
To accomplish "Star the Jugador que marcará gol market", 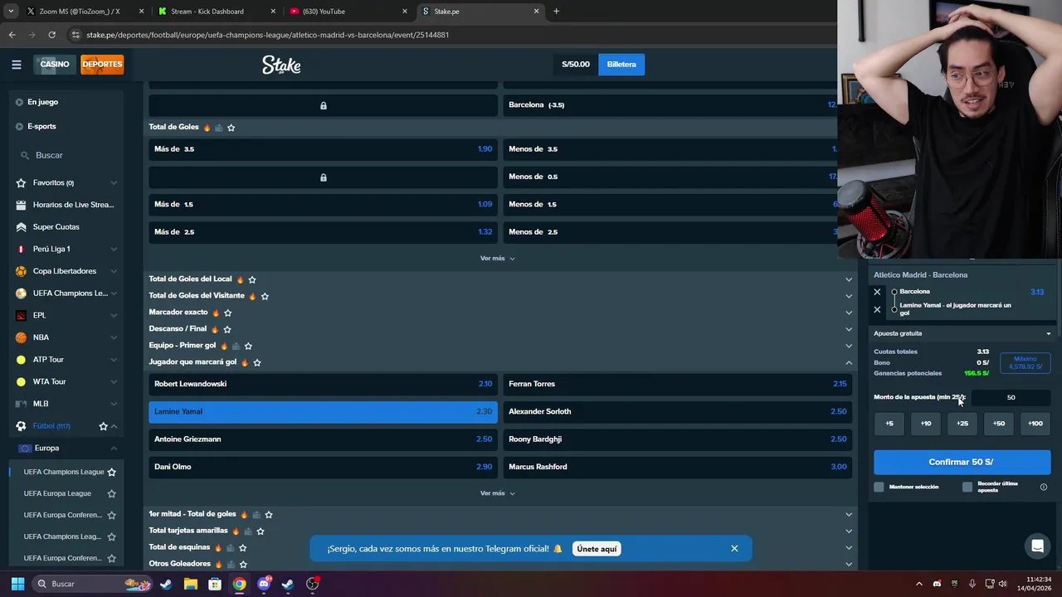I will 257,362.
